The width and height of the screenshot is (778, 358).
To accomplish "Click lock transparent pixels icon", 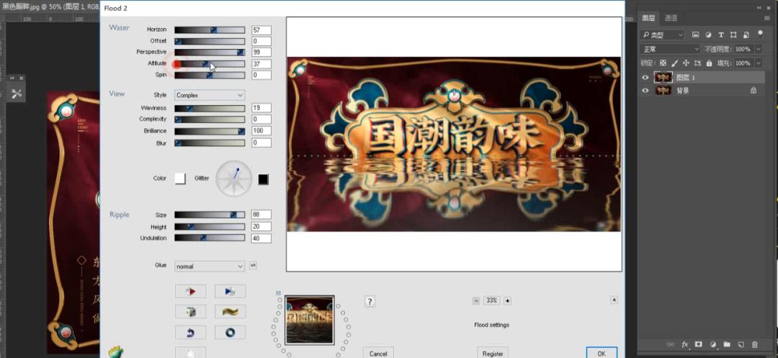I will click(x=663, y=63).
